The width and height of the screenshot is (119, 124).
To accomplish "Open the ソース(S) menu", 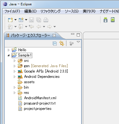I will tap(72, 11).
